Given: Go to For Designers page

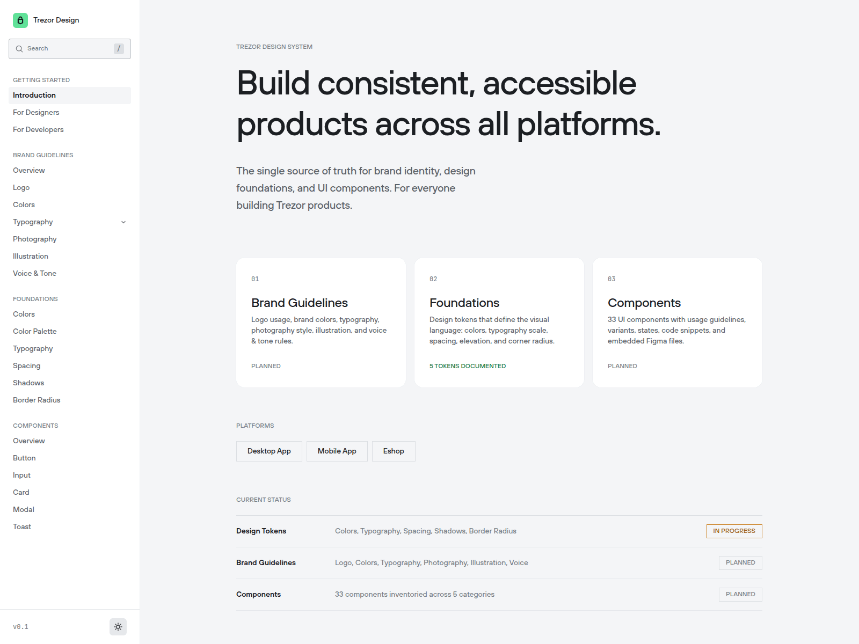Looking at the screenshot, I should (x=36, y=113).
